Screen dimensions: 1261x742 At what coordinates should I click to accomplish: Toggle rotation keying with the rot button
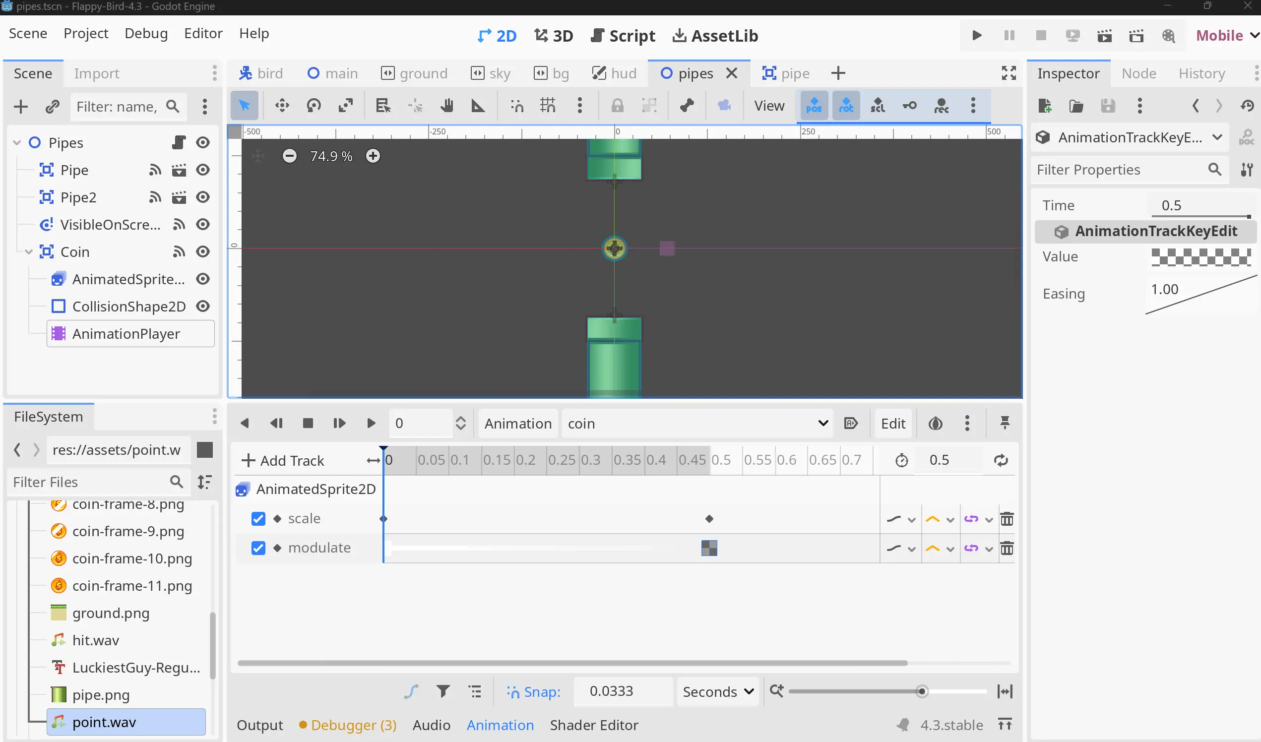tap(846, 106)
